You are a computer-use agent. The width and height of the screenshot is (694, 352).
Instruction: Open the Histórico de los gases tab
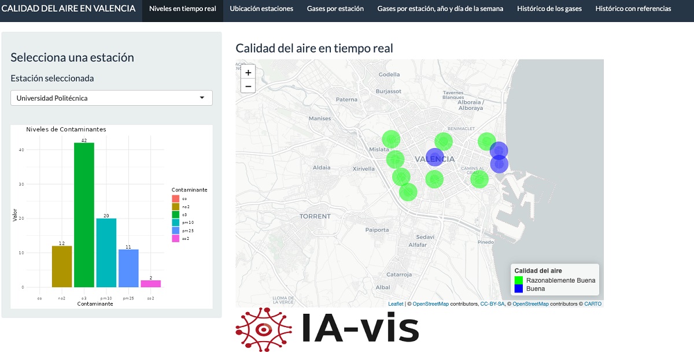548,9
